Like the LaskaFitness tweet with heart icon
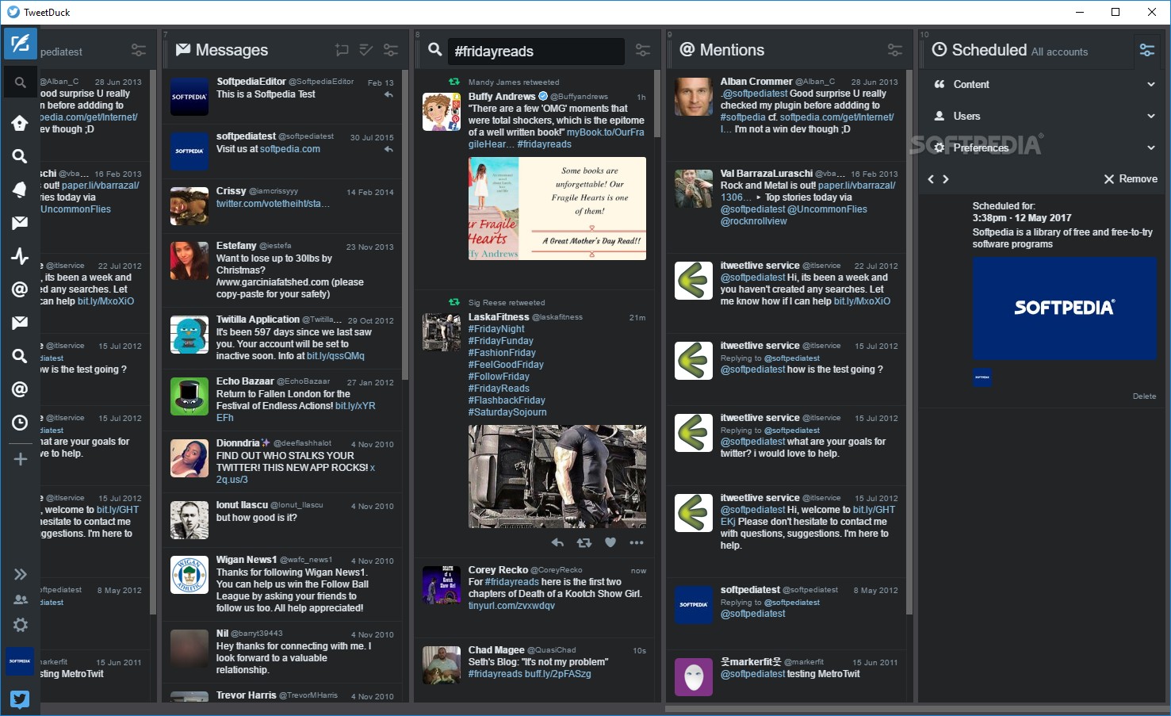Image resolution: width=1171 pixels, height=716 pixels. tap(610, 542)
